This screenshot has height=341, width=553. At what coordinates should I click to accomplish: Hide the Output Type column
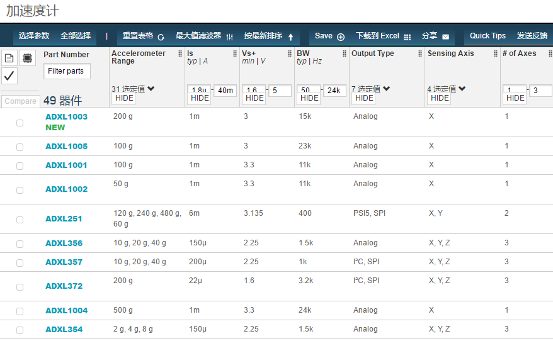pyautogui.click(x=364, y=98)
